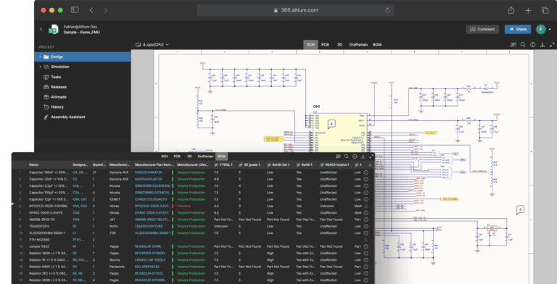Open the column settings icon at the BOM header's right end

tap(370, 164)
